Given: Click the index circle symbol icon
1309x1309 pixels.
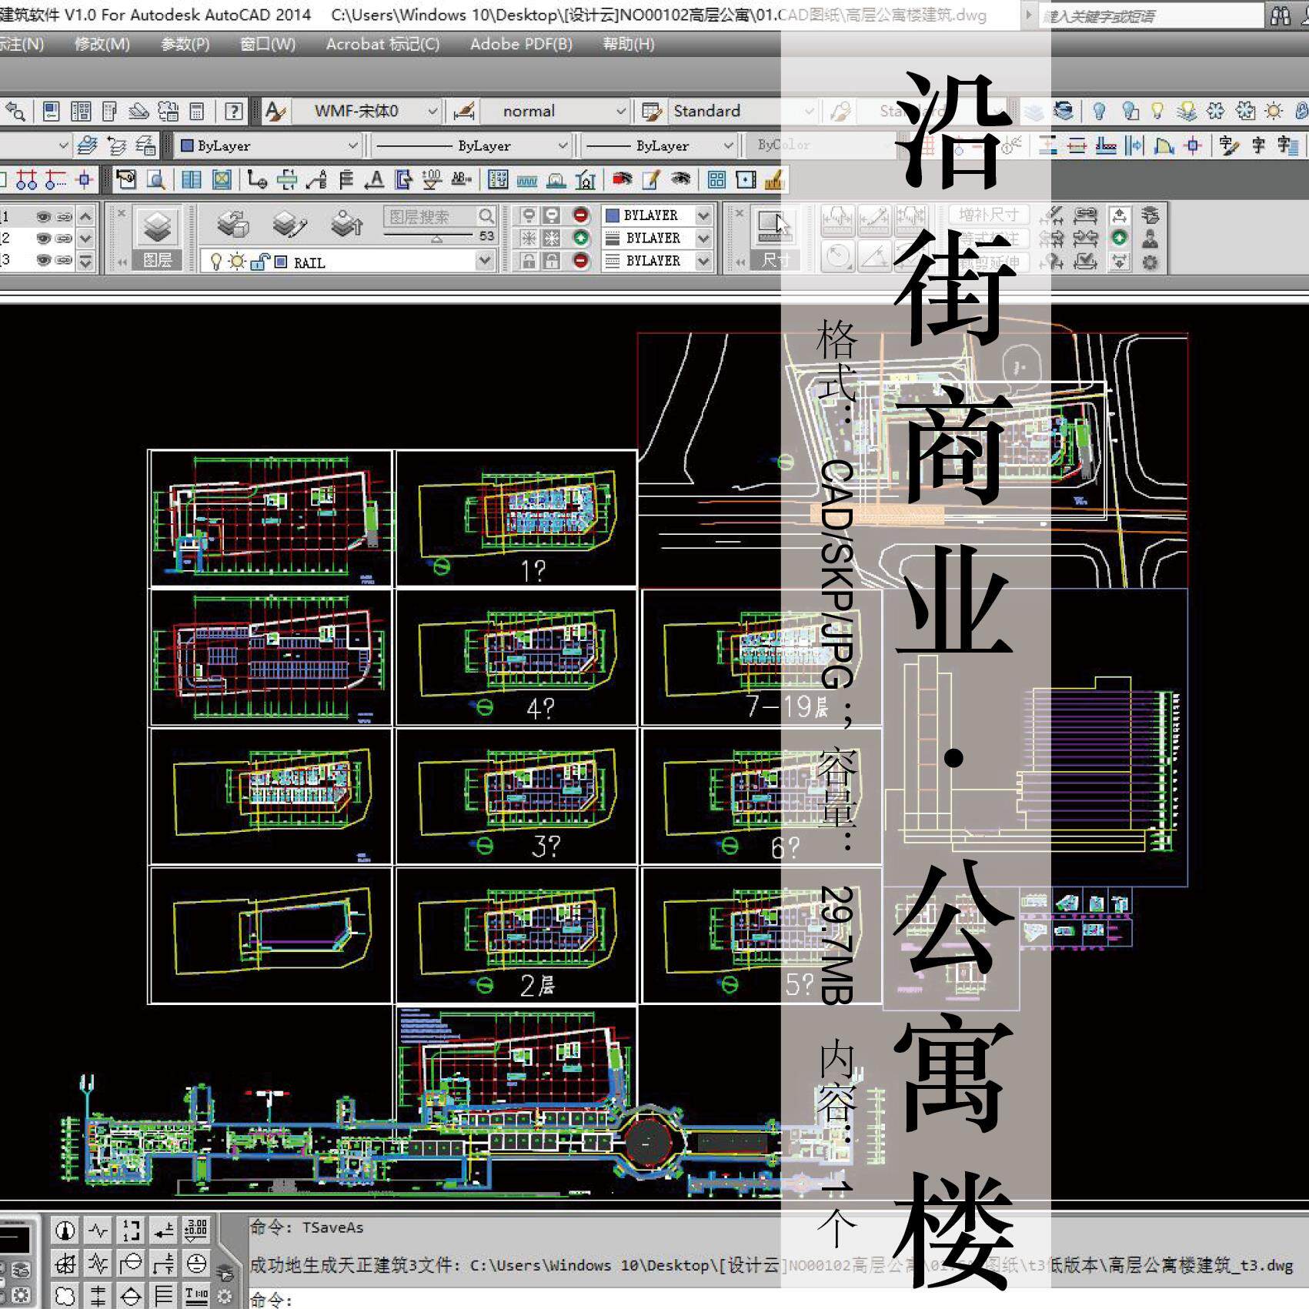Looking at the screenshot, I should pos(195,1264).
